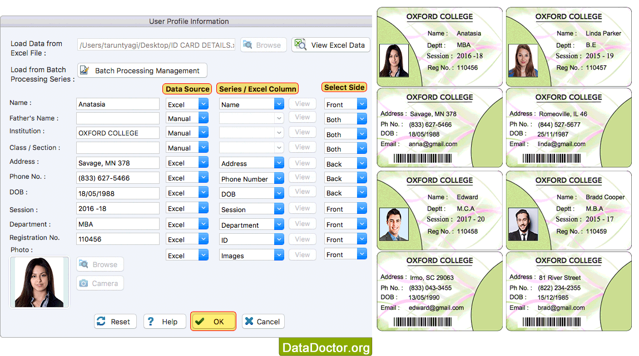Open Select Side dropdown for Name row
639x356 pixels.
pyautogui.click(x=345, y=104)
